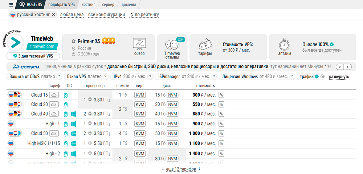Click help mark beside Защита от DDoS

pos(59,77)
